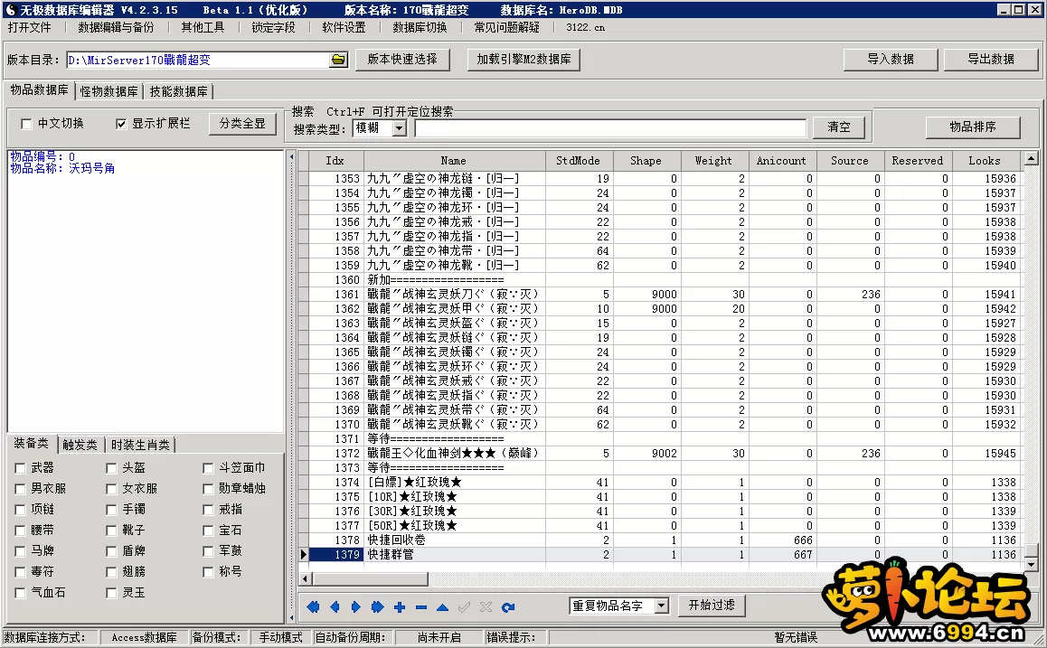Open the 打开文件 menu
Image resolution: width=1047 pixels, height=648 pixels.
coord(29,27)
